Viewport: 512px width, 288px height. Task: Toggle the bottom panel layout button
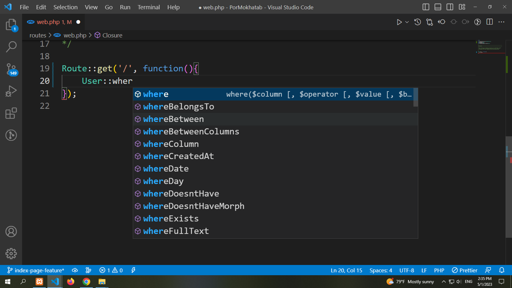coord(438,7)
